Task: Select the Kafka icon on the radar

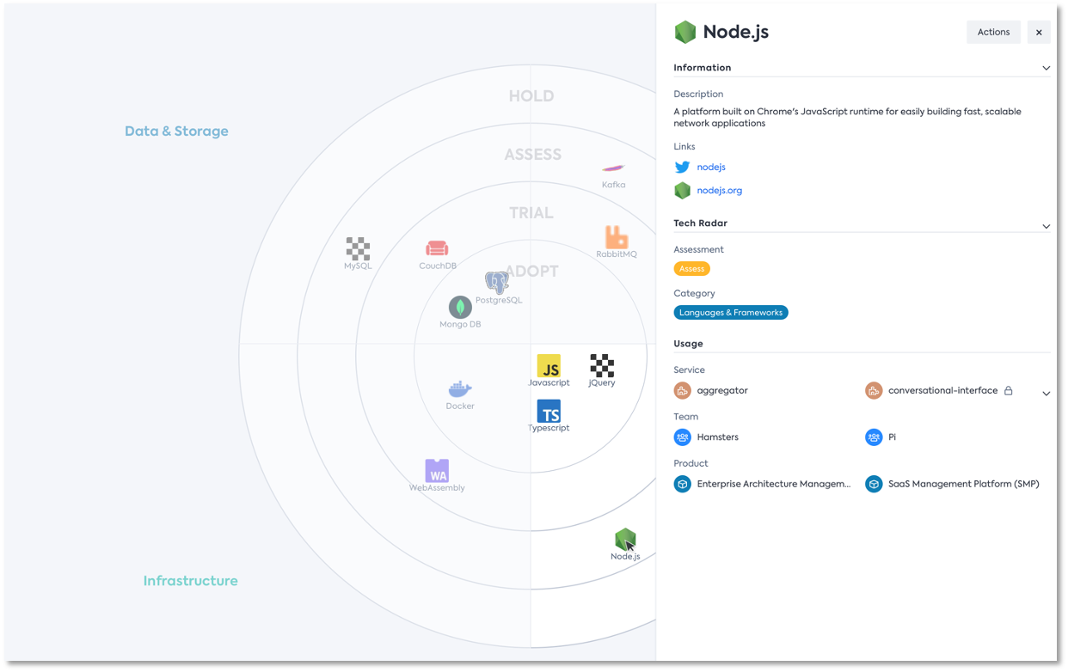Action: click(x=613, y=169)
